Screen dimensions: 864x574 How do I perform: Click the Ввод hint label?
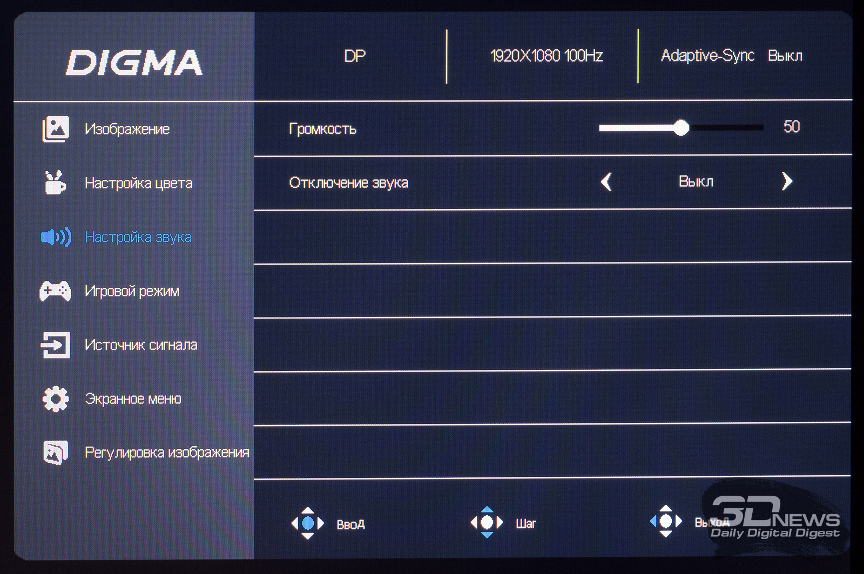[350, 524]
